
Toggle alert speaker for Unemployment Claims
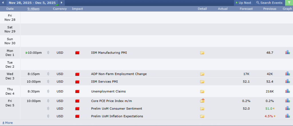(48, 91)
